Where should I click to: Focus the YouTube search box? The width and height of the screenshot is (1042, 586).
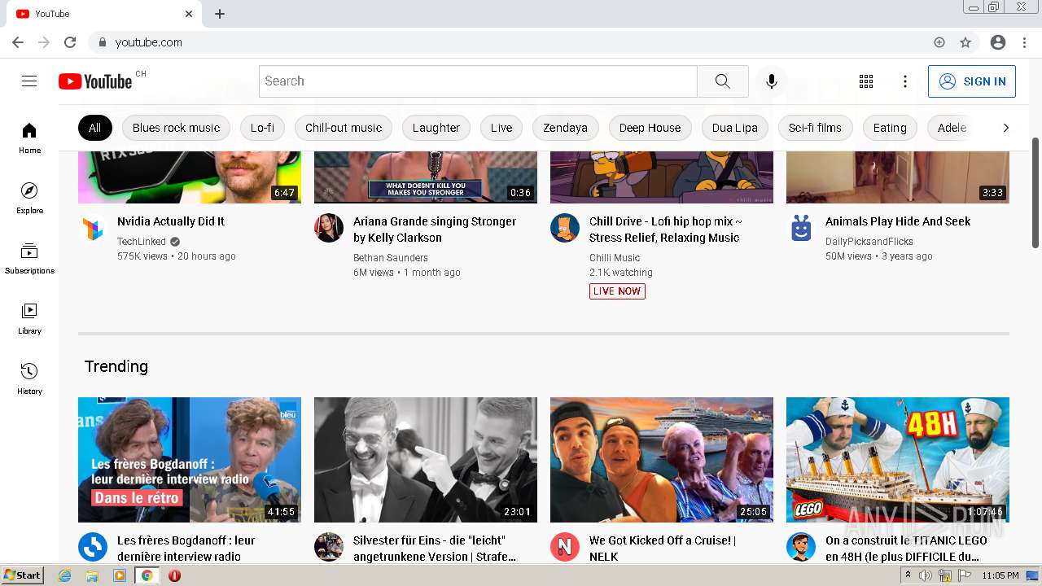click(x=478, y=81)
